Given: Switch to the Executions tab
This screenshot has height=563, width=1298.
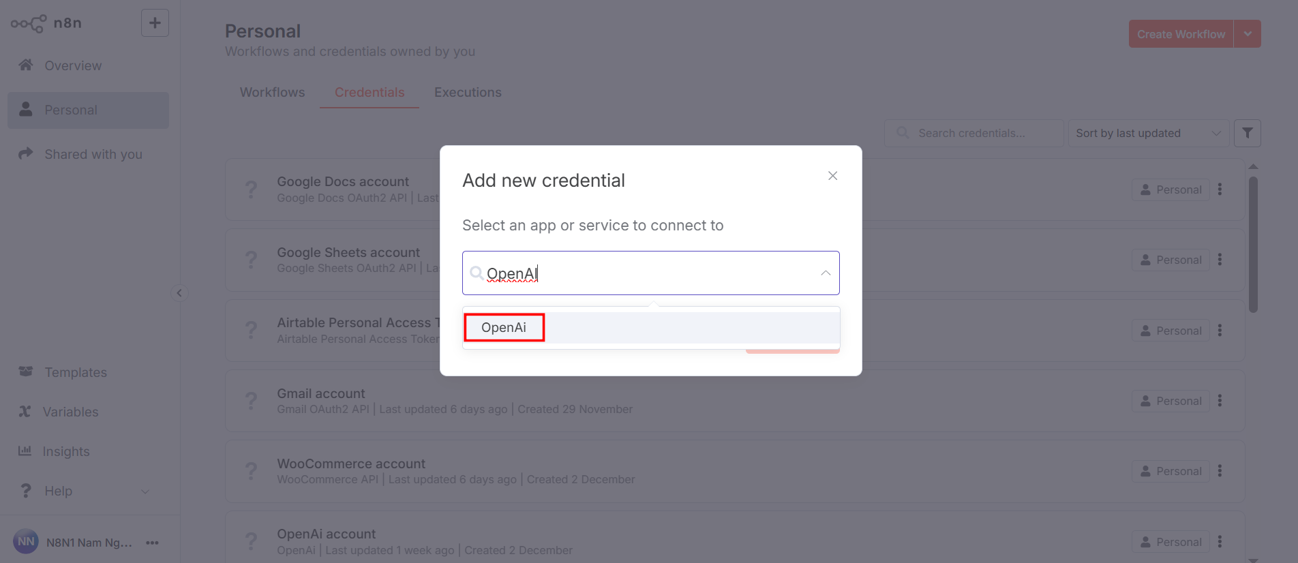Looking at the screenshot, I should [x=467, y=92].
